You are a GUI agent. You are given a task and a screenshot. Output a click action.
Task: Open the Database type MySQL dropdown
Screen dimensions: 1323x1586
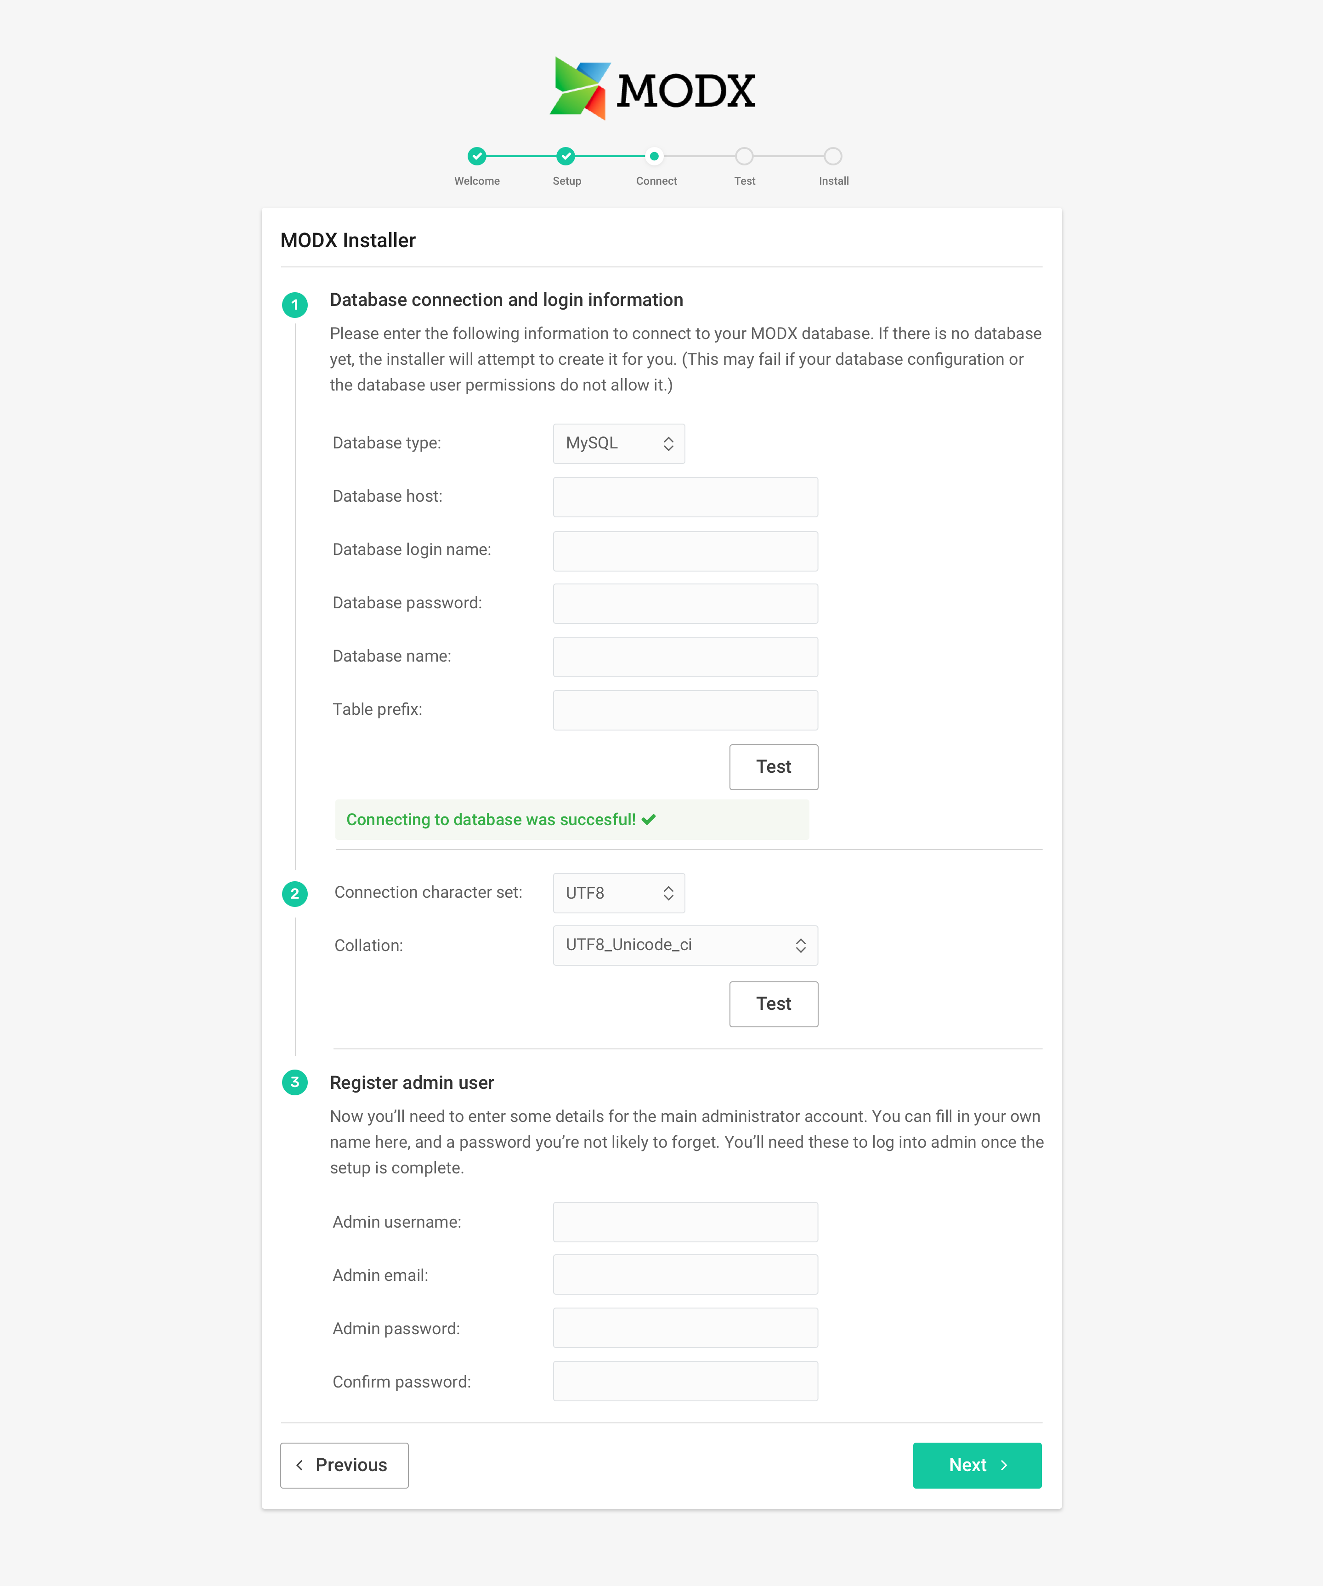point(619,443)
